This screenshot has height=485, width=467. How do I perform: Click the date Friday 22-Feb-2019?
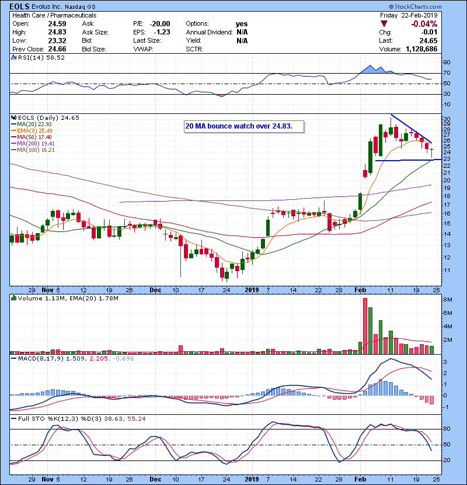click(409, 15)
